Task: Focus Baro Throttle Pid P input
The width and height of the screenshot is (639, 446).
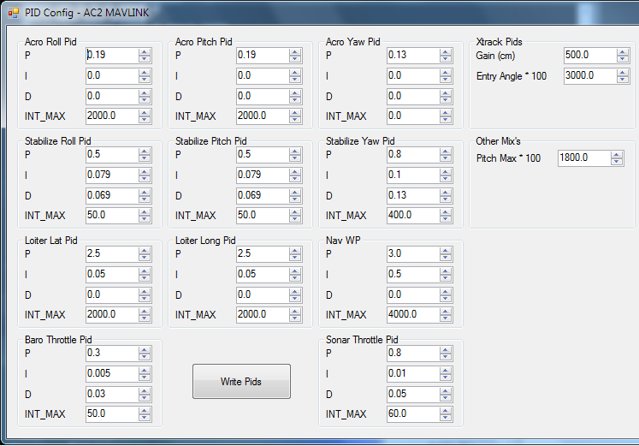Action: [x=109, y=353]
